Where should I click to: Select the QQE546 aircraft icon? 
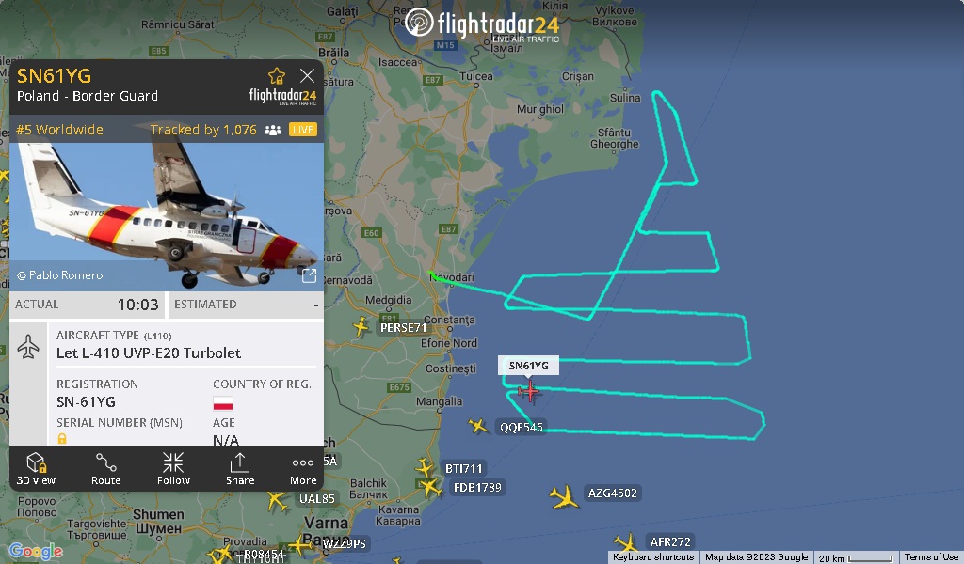pos(477,425)
